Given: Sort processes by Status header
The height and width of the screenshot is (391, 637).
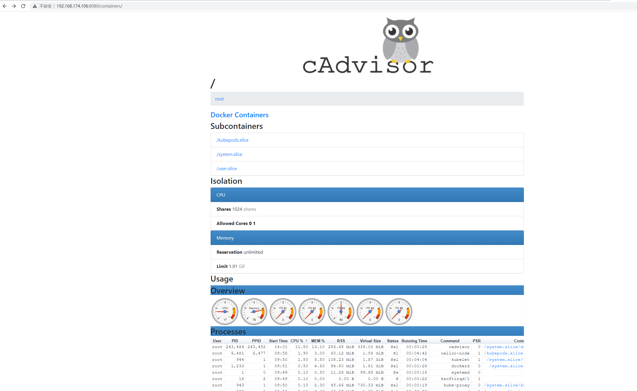Looking at the screenshot, I should [392, 341].
